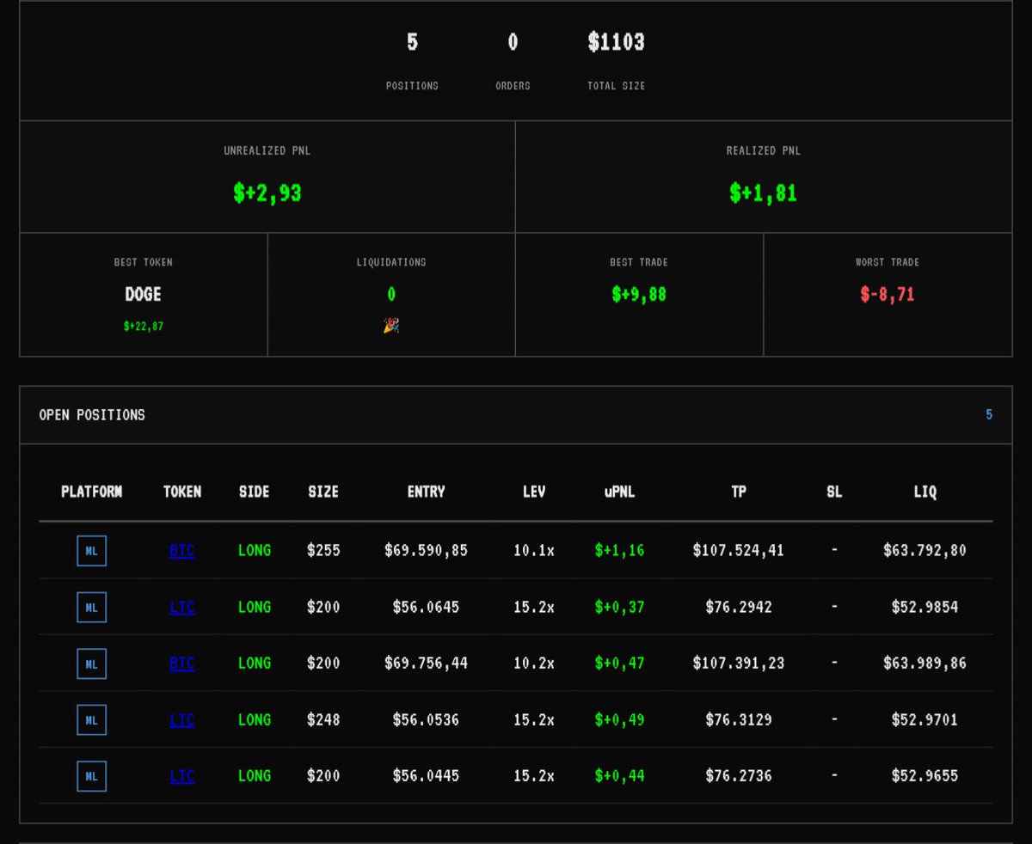Click the entry price $69.756,44
The height and width of the screenshot is (844, 1032).
[x=427, y=664]
